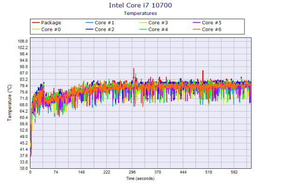281x187 pixels.
Task: Click the 74 x-axis tick label
Action: click(56, 172)
